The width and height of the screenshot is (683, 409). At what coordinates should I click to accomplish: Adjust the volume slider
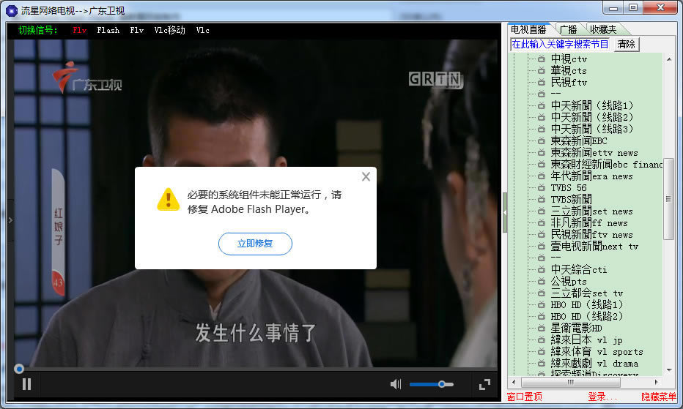coord(431,384)
